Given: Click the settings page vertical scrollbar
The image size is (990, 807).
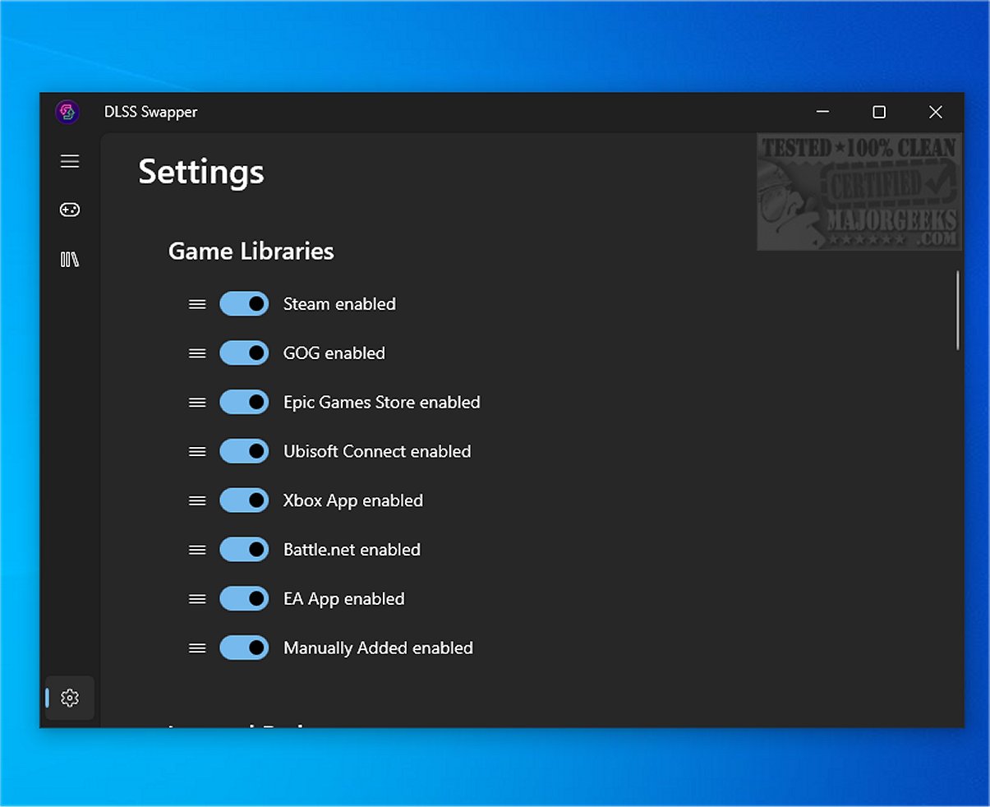Looking at the screenshot, I should tap(958, 310).
